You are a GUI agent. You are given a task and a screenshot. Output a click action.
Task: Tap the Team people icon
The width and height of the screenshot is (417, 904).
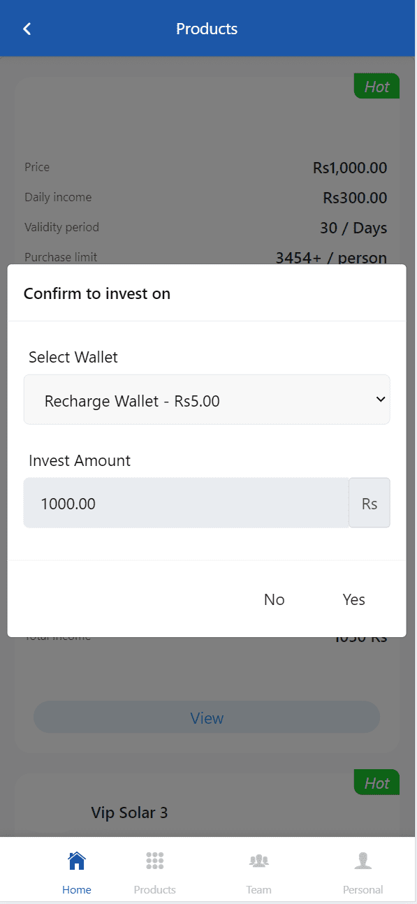[x=259, y=861]
